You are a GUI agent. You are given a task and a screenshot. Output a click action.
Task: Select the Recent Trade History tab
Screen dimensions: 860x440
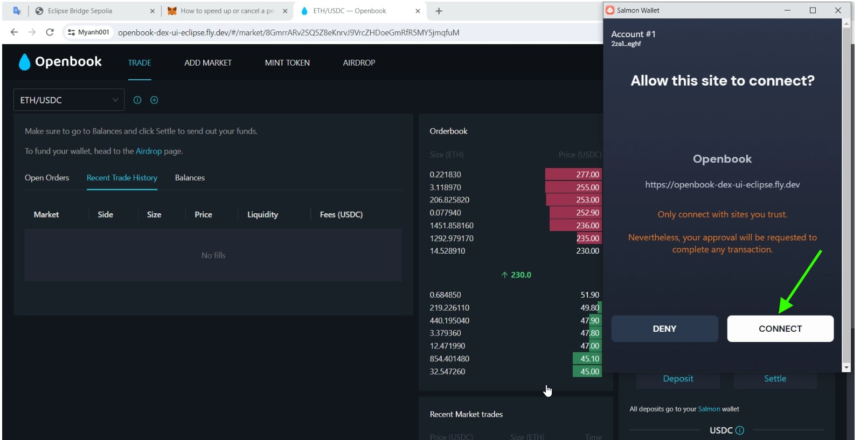[x=122, y=178]
